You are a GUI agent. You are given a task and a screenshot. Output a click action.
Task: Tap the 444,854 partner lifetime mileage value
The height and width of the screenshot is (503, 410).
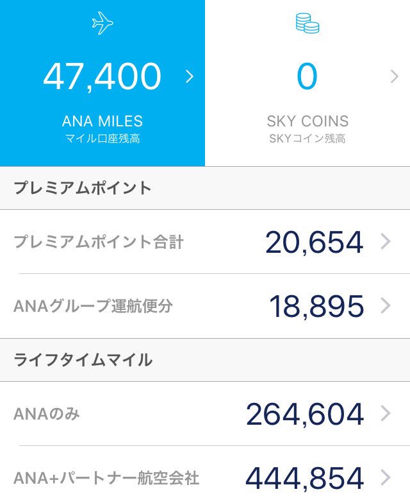tap(304, 479)
